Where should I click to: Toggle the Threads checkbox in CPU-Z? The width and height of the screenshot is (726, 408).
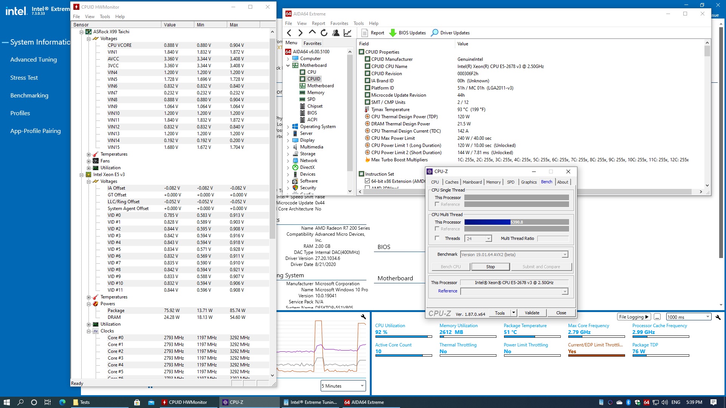click(x=437, y=238)
